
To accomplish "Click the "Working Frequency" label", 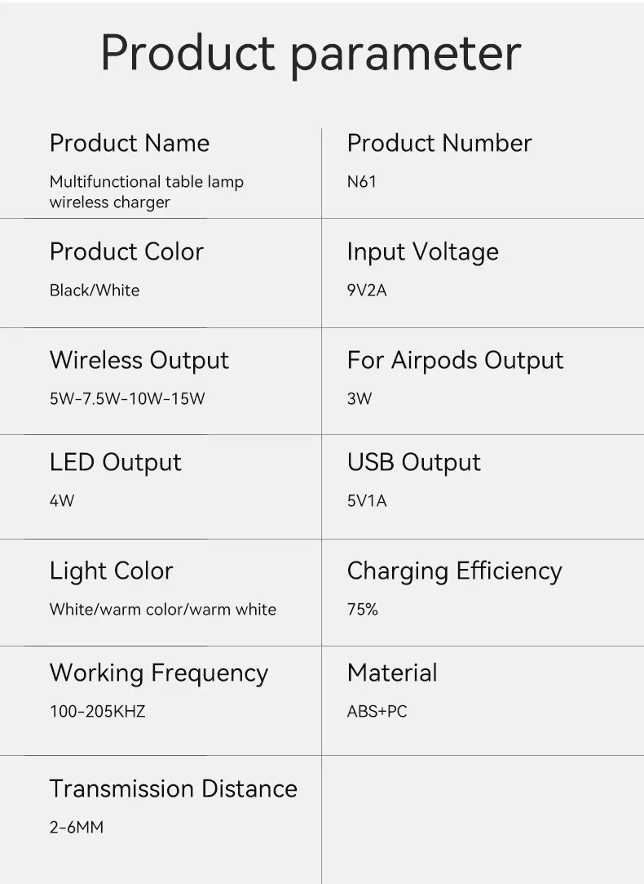I will [159, 673].
